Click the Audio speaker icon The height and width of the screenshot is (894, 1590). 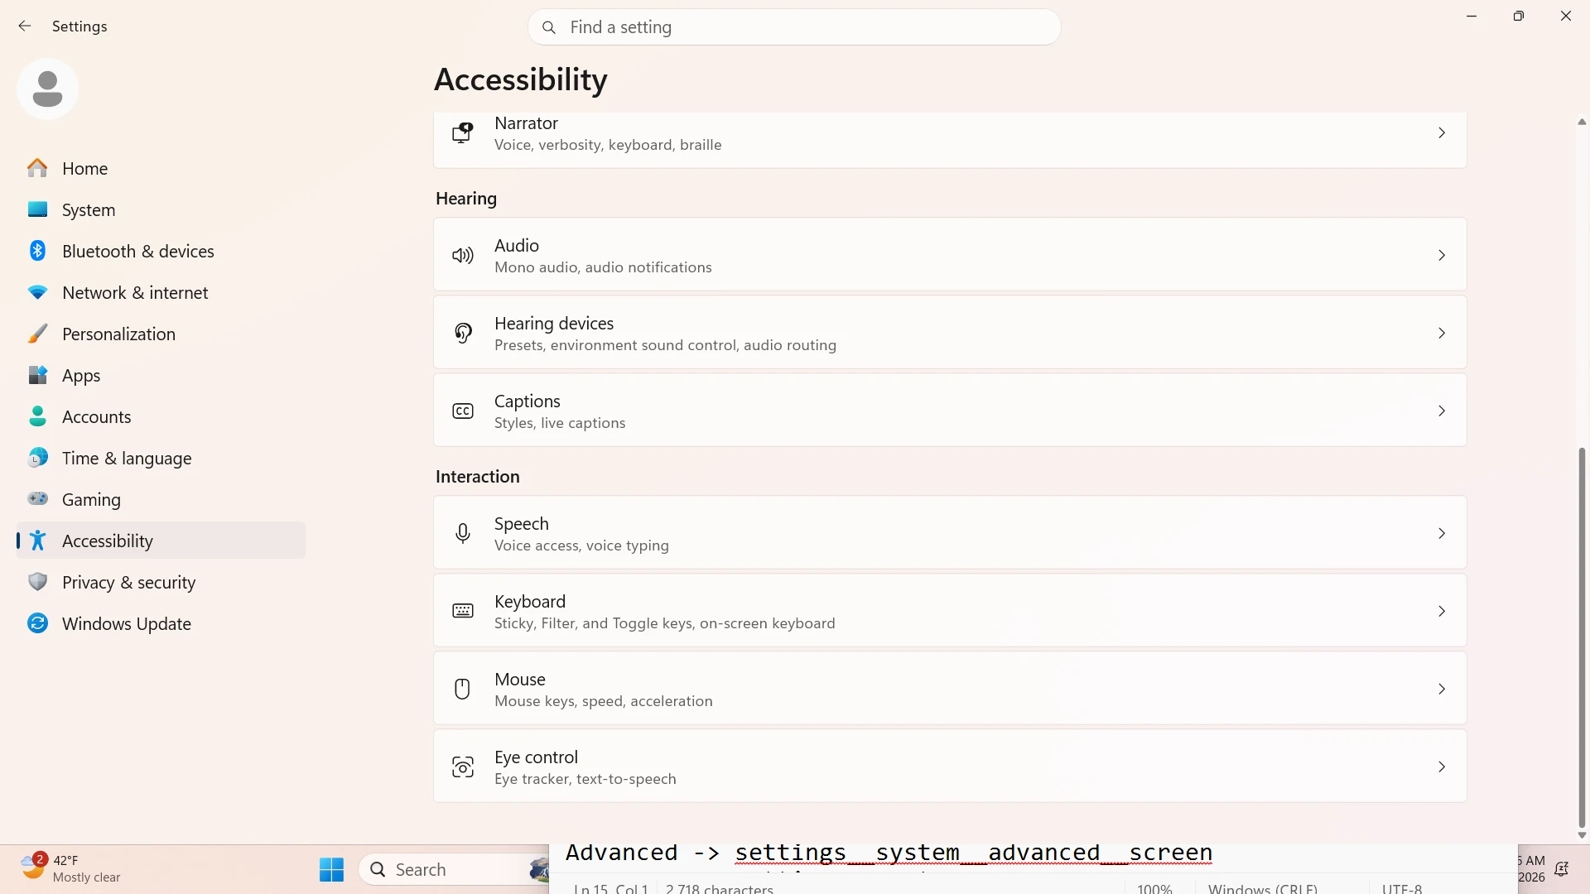pyautogui.click(x=463, y=255)
